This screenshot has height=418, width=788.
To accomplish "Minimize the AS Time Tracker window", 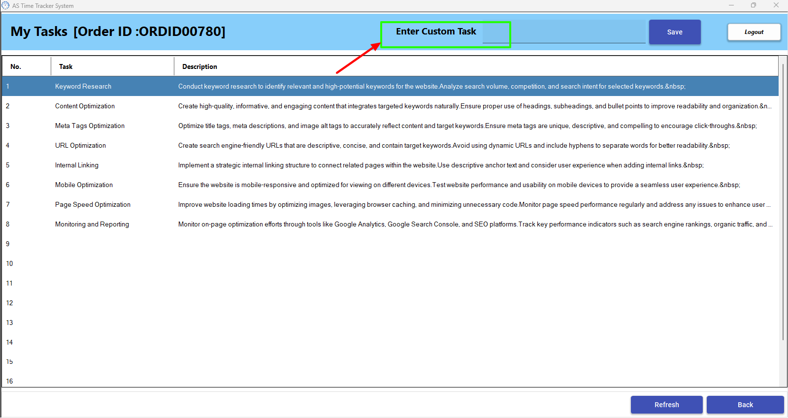I will pyautogui.click(x=731, y=5).
